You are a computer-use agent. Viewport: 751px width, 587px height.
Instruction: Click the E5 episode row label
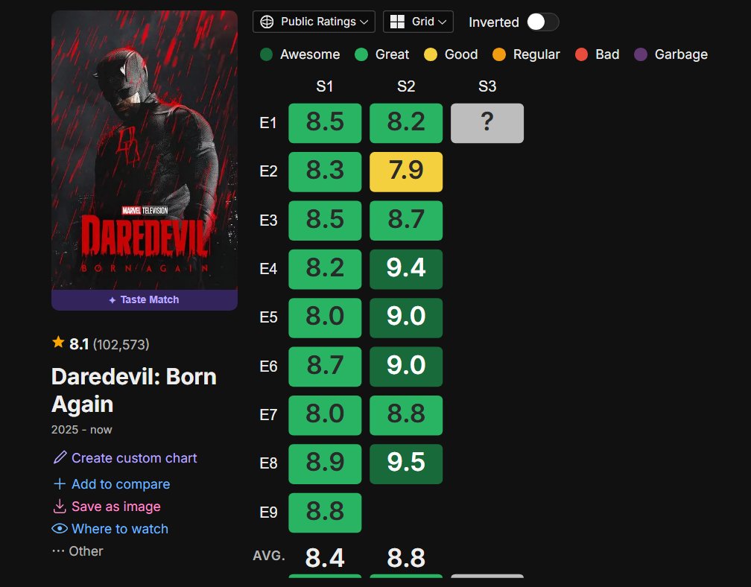(268, 317)
